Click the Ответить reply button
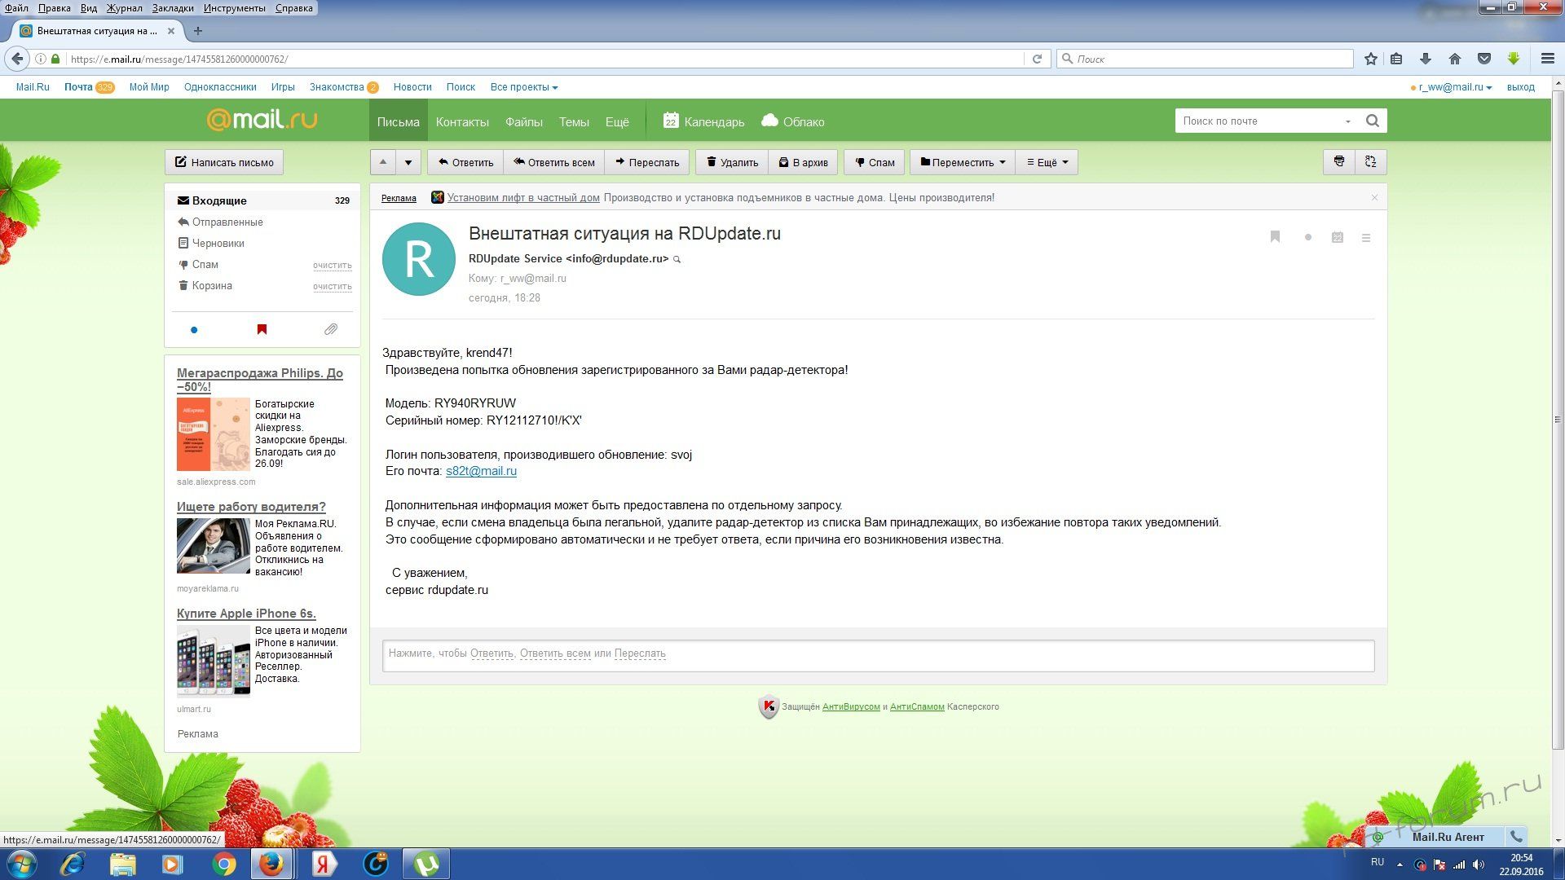Viewport: 1565px width, 880px height. pyautogui.click(x=465, y=162)
